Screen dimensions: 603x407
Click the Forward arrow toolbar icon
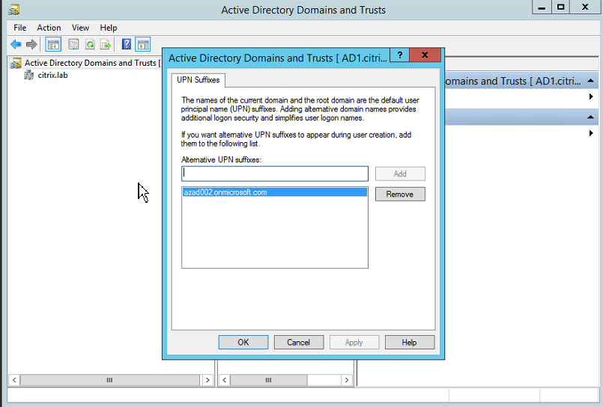[x=31, y=44]
